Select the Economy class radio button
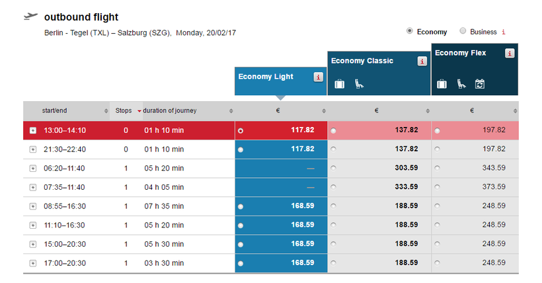The width and height of the screenshot is (542, 283). point(410,31)
